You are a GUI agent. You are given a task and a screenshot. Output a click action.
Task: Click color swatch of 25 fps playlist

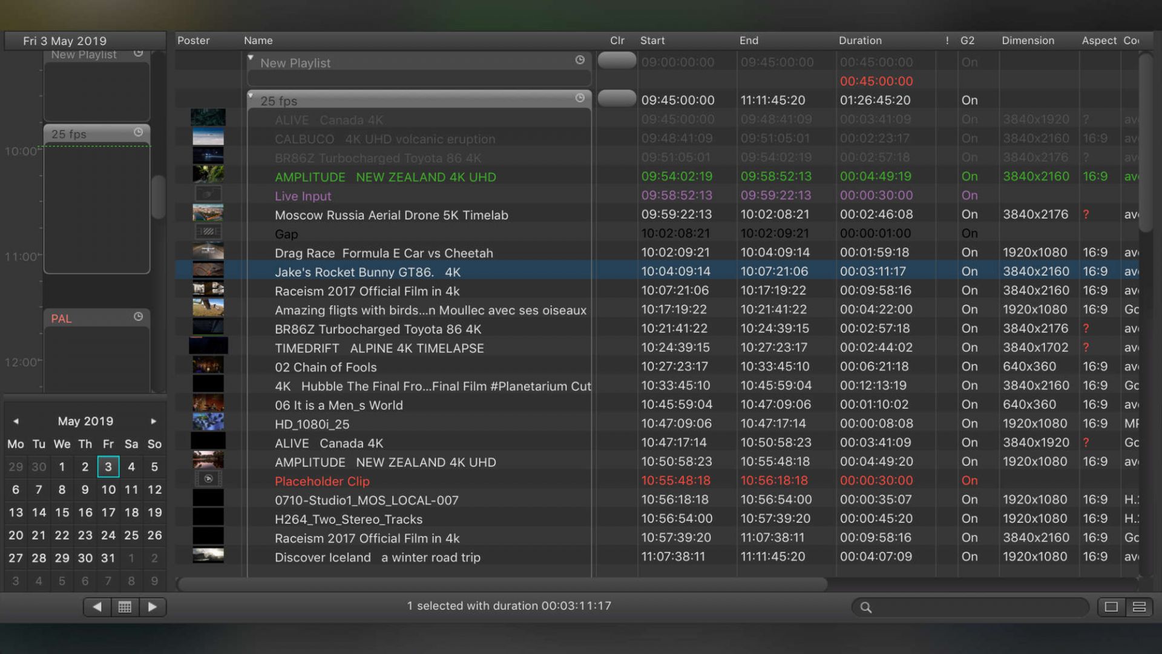point(616,99)
